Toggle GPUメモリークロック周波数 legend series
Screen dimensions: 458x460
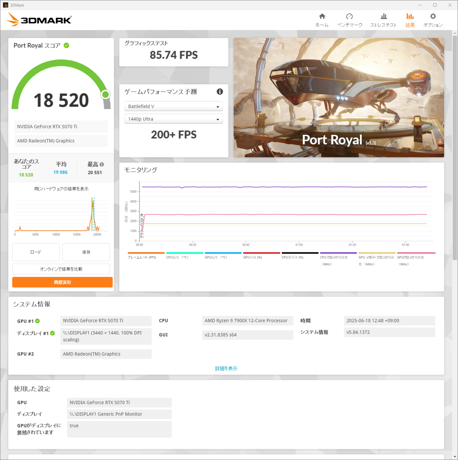377,259
